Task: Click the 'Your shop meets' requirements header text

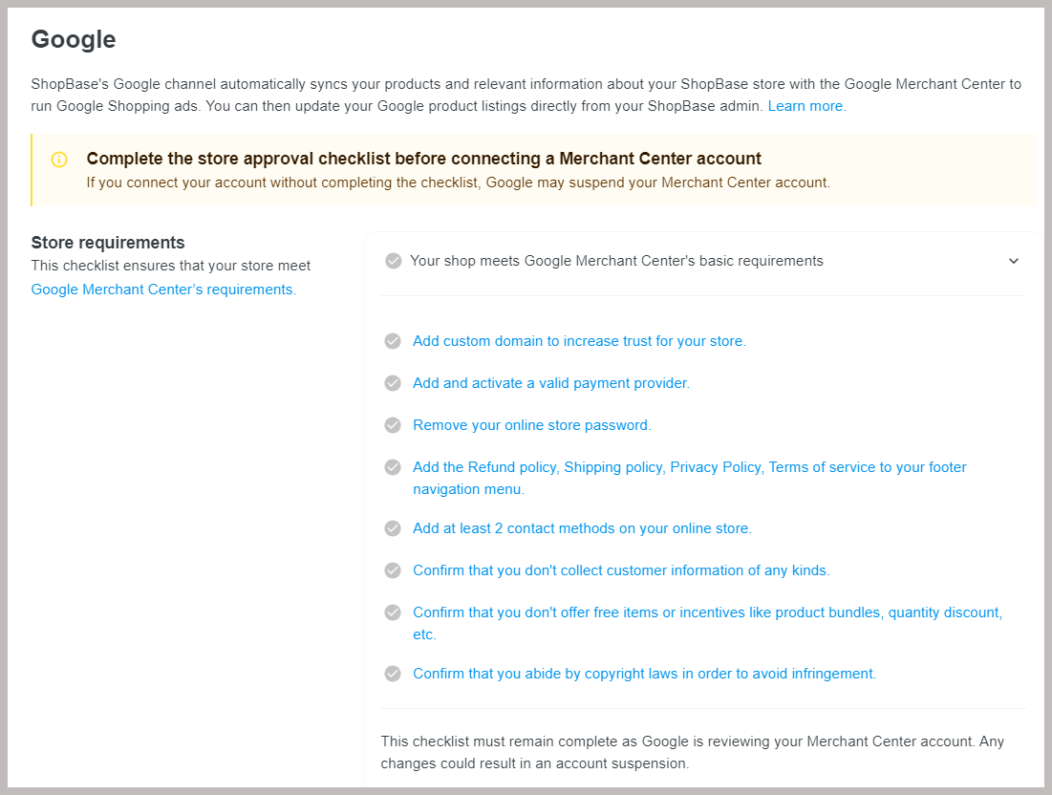Action: [616, 261]
